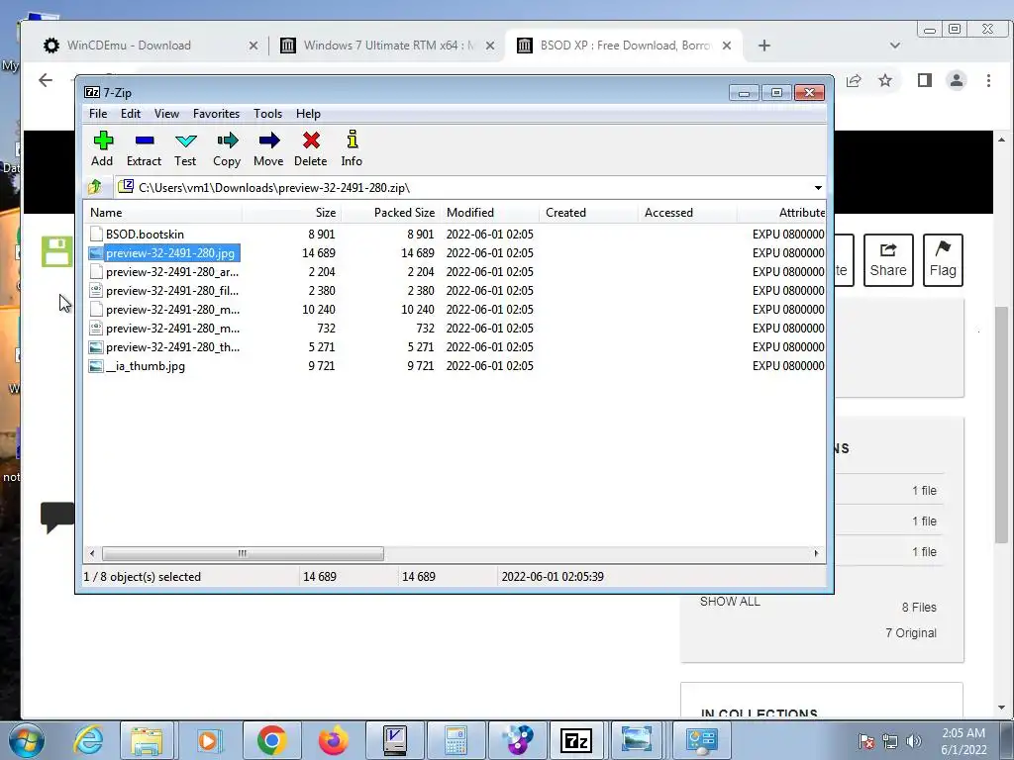Open Windows Explorer from taskbar
1014x760 pixels.
pyautogui.click(x=147, y=740)
